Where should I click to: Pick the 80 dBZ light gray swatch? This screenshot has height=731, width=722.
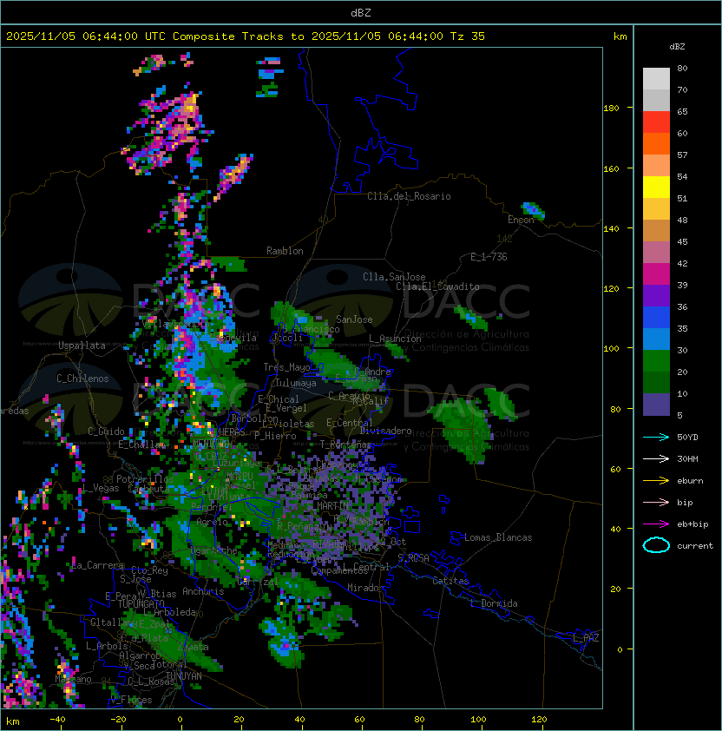coord(656,79)
